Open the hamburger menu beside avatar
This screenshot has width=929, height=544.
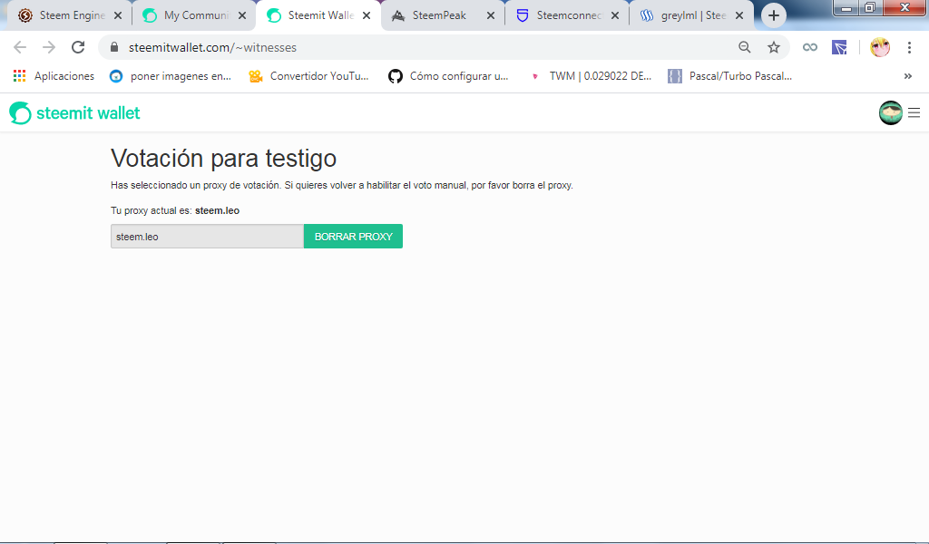click(x=914, y=113)
